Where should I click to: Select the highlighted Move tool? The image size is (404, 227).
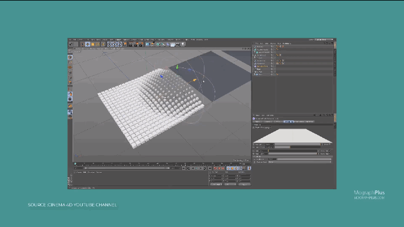tap(88, 44)
